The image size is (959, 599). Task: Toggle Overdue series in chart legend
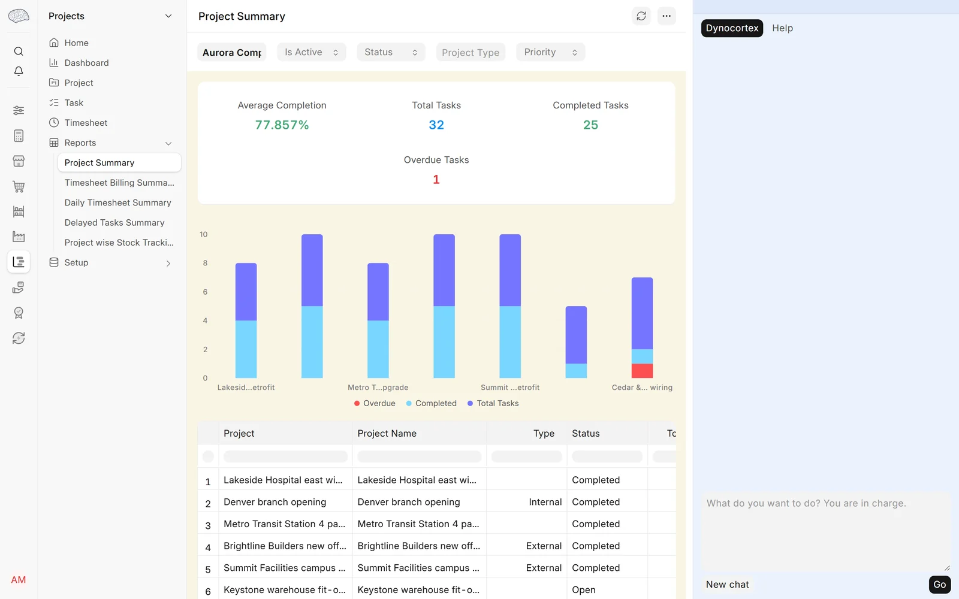pos(375,403)
